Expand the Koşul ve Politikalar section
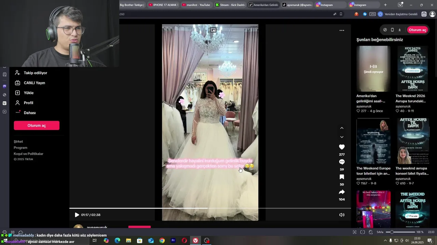The image size is (437, 245). 28,154
